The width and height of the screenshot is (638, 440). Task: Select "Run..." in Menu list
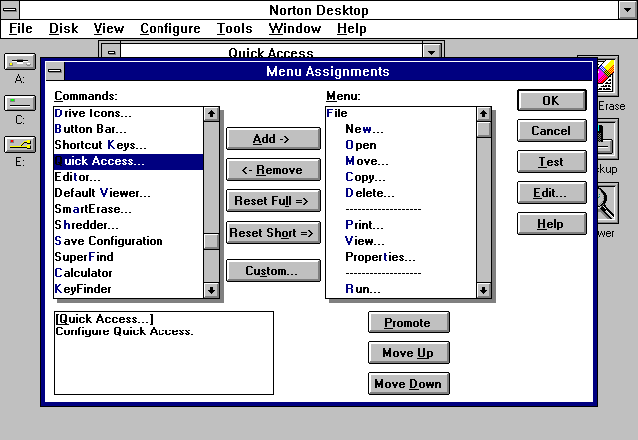(x=401, y=289)
